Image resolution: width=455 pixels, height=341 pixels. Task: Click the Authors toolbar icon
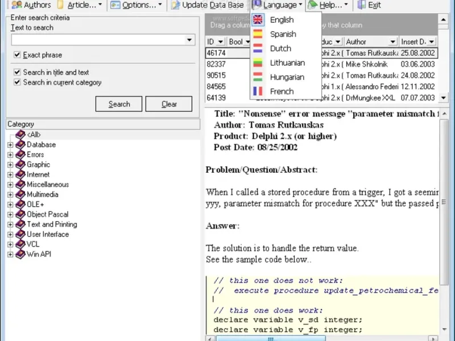coord(16,5)
